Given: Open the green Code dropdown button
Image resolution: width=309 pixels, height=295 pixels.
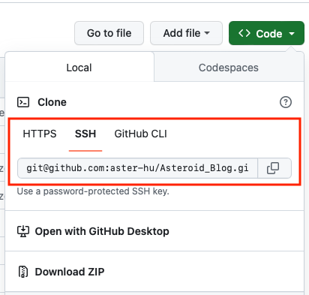Looking at the screenshot, I should tap(266, 33).
